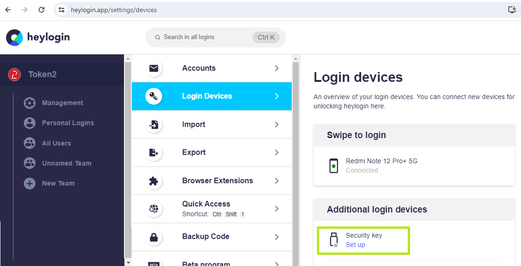The image size is (521, 266).
Task: Click the Export file icon
Action: pos(153,153)
